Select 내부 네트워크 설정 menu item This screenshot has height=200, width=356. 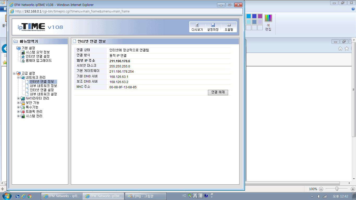click(x=43, y=94)
